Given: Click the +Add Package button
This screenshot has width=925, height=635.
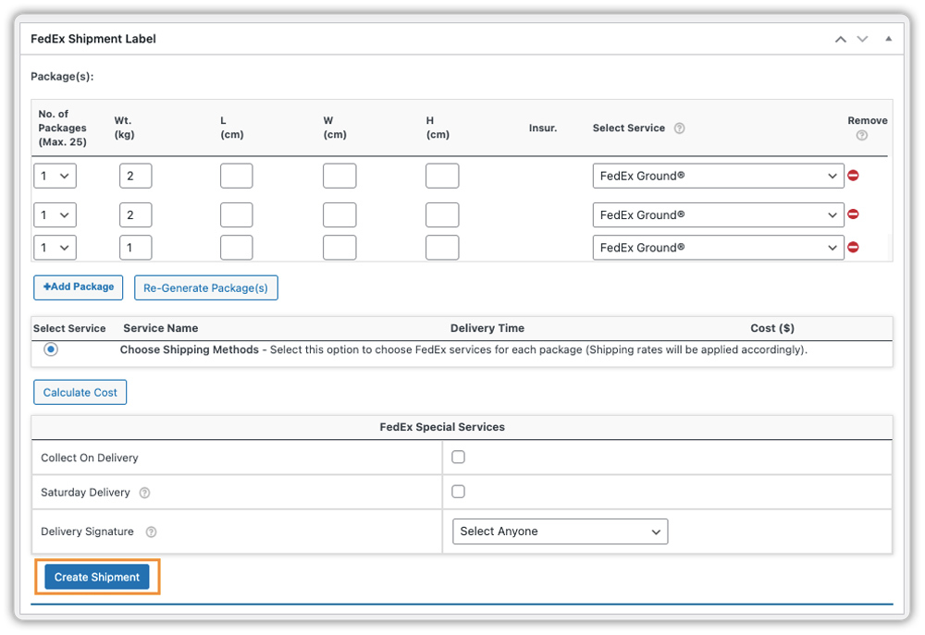Looking at the screenshot, I should [79, 287].
